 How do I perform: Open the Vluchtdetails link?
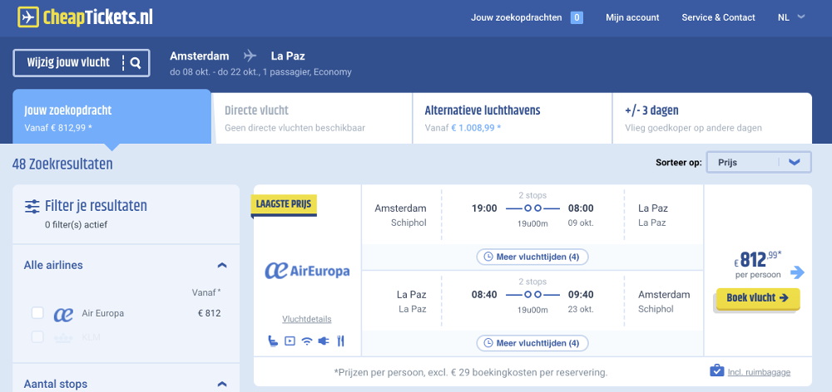tap(307, 319)
